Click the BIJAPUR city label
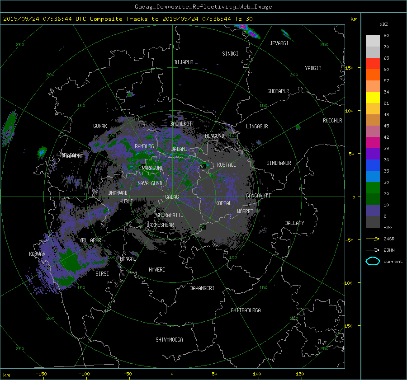The image size is (407, 380). pos(184,62)
